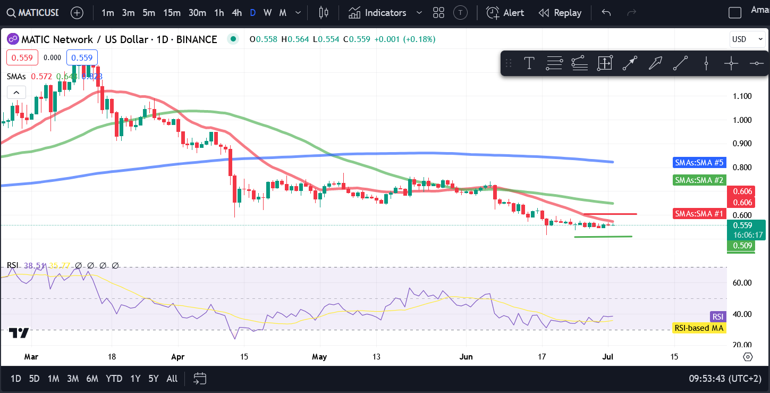Image resolution: width=770 pixels, height=393 pixels.
Task: Select the Trend line tool
Action: pyautogui.click(x=681, y=64)
